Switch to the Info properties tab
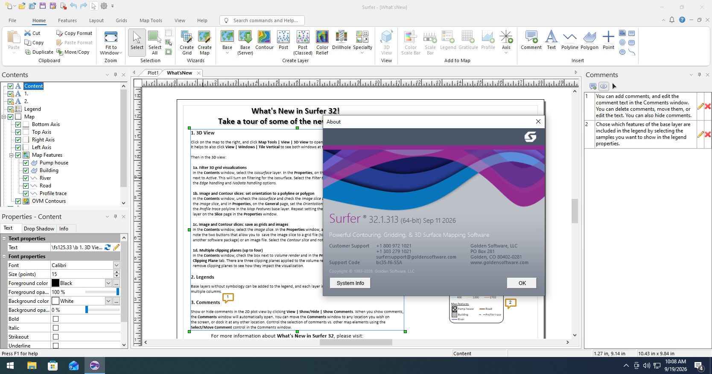The height and width of the screenshot is (374, 712). pyautogui.click(x=64, y=228)
